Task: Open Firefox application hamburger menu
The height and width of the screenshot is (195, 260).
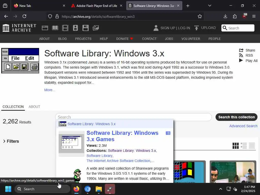Action: pos(254,16)
